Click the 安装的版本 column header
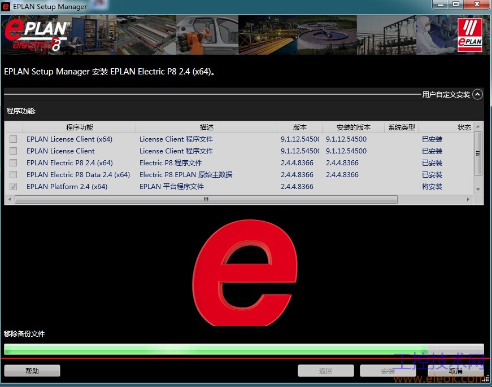The image size is (492, 387). point(353,127)
